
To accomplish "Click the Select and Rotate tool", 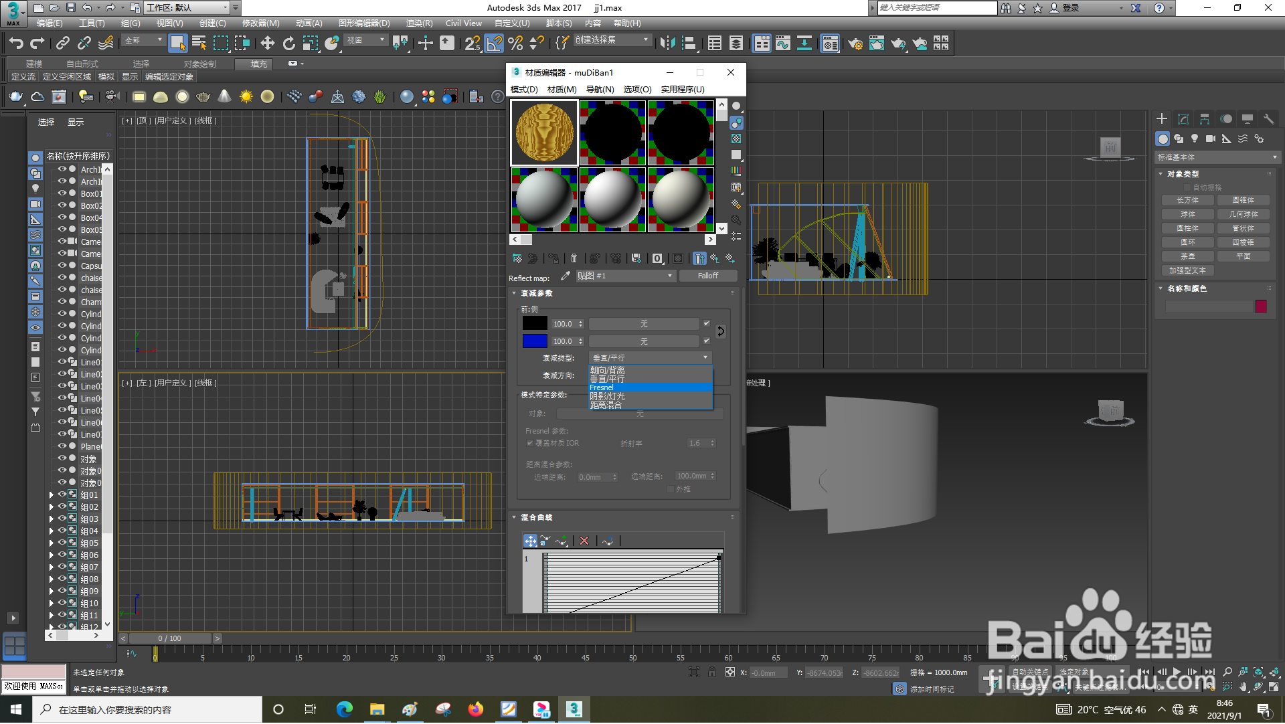I will [x=288, y=43].
